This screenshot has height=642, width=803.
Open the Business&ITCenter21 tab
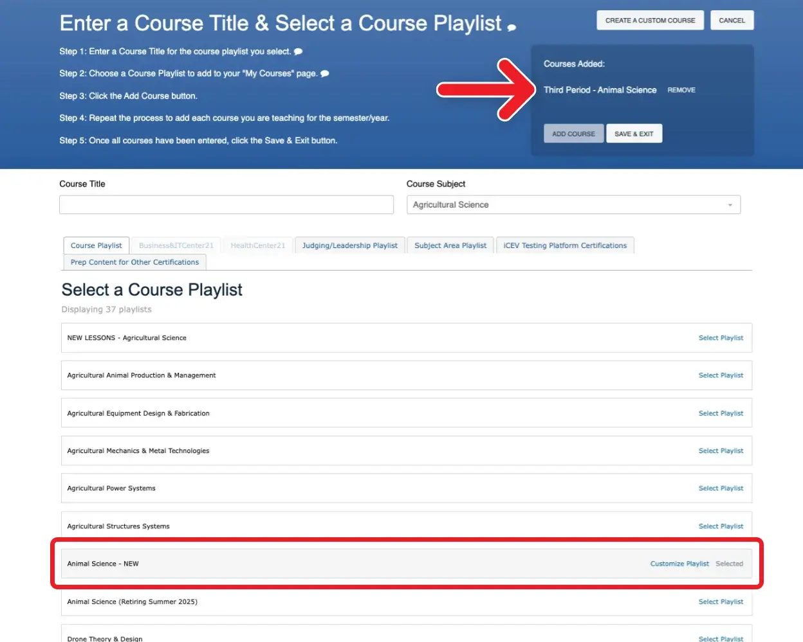click(176, 245)
